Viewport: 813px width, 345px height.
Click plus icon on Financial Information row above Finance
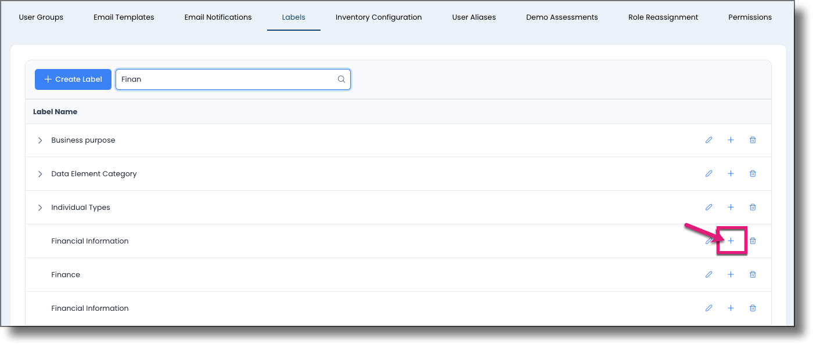click(x=731, y=241)
